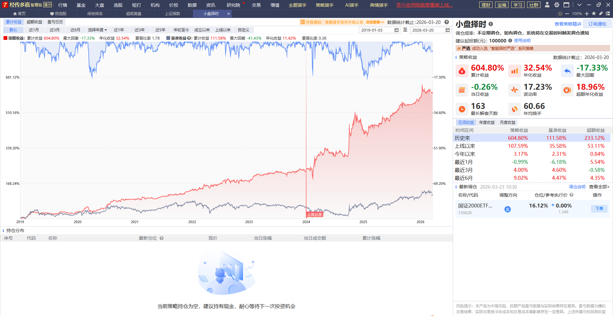Click the help icon next to 最新仓位
Viewport: 613px width, 316px height.
[x=162, y=238]
